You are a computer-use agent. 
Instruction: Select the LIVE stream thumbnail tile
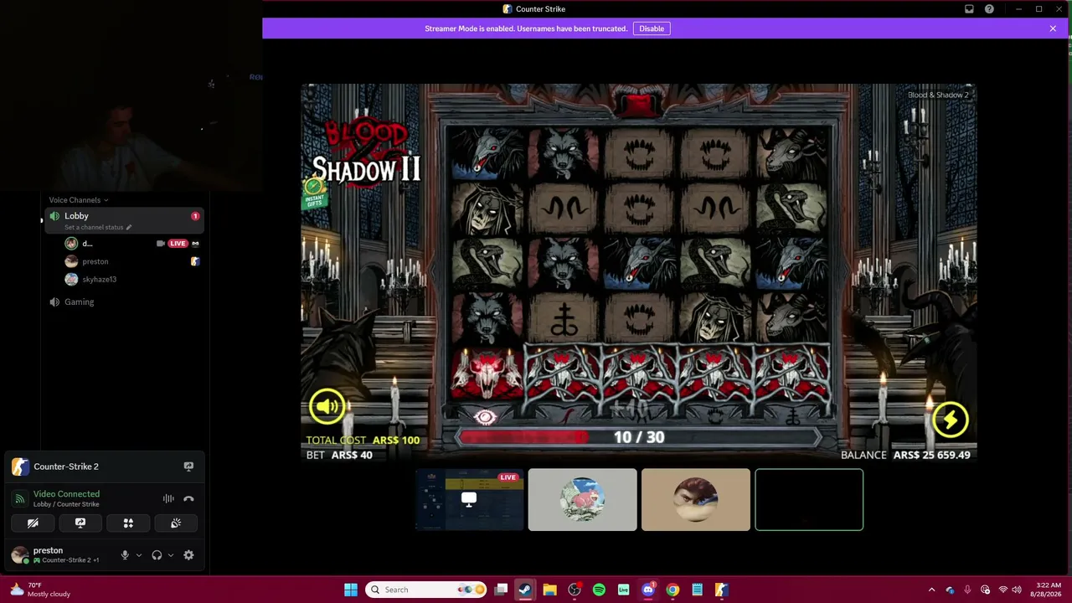469,500
